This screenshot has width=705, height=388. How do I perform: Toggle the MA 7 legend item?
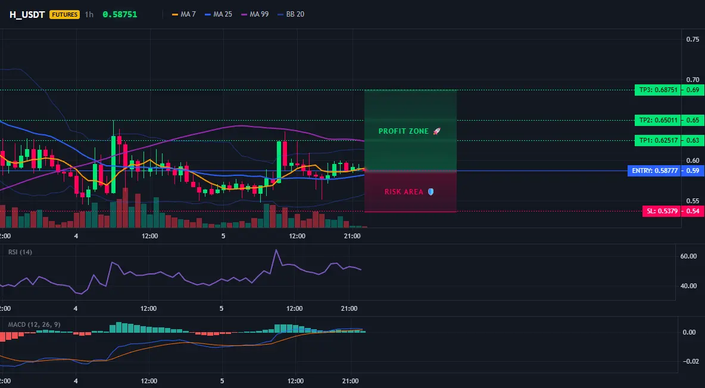pyautogui.click(x=184, y=14)
